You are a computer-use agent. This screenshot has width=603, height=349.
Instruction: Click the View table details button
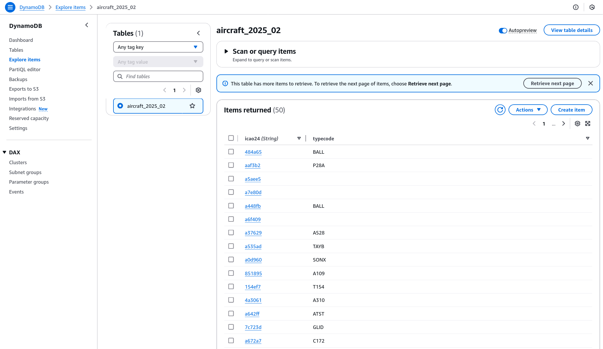pos(572,30)
